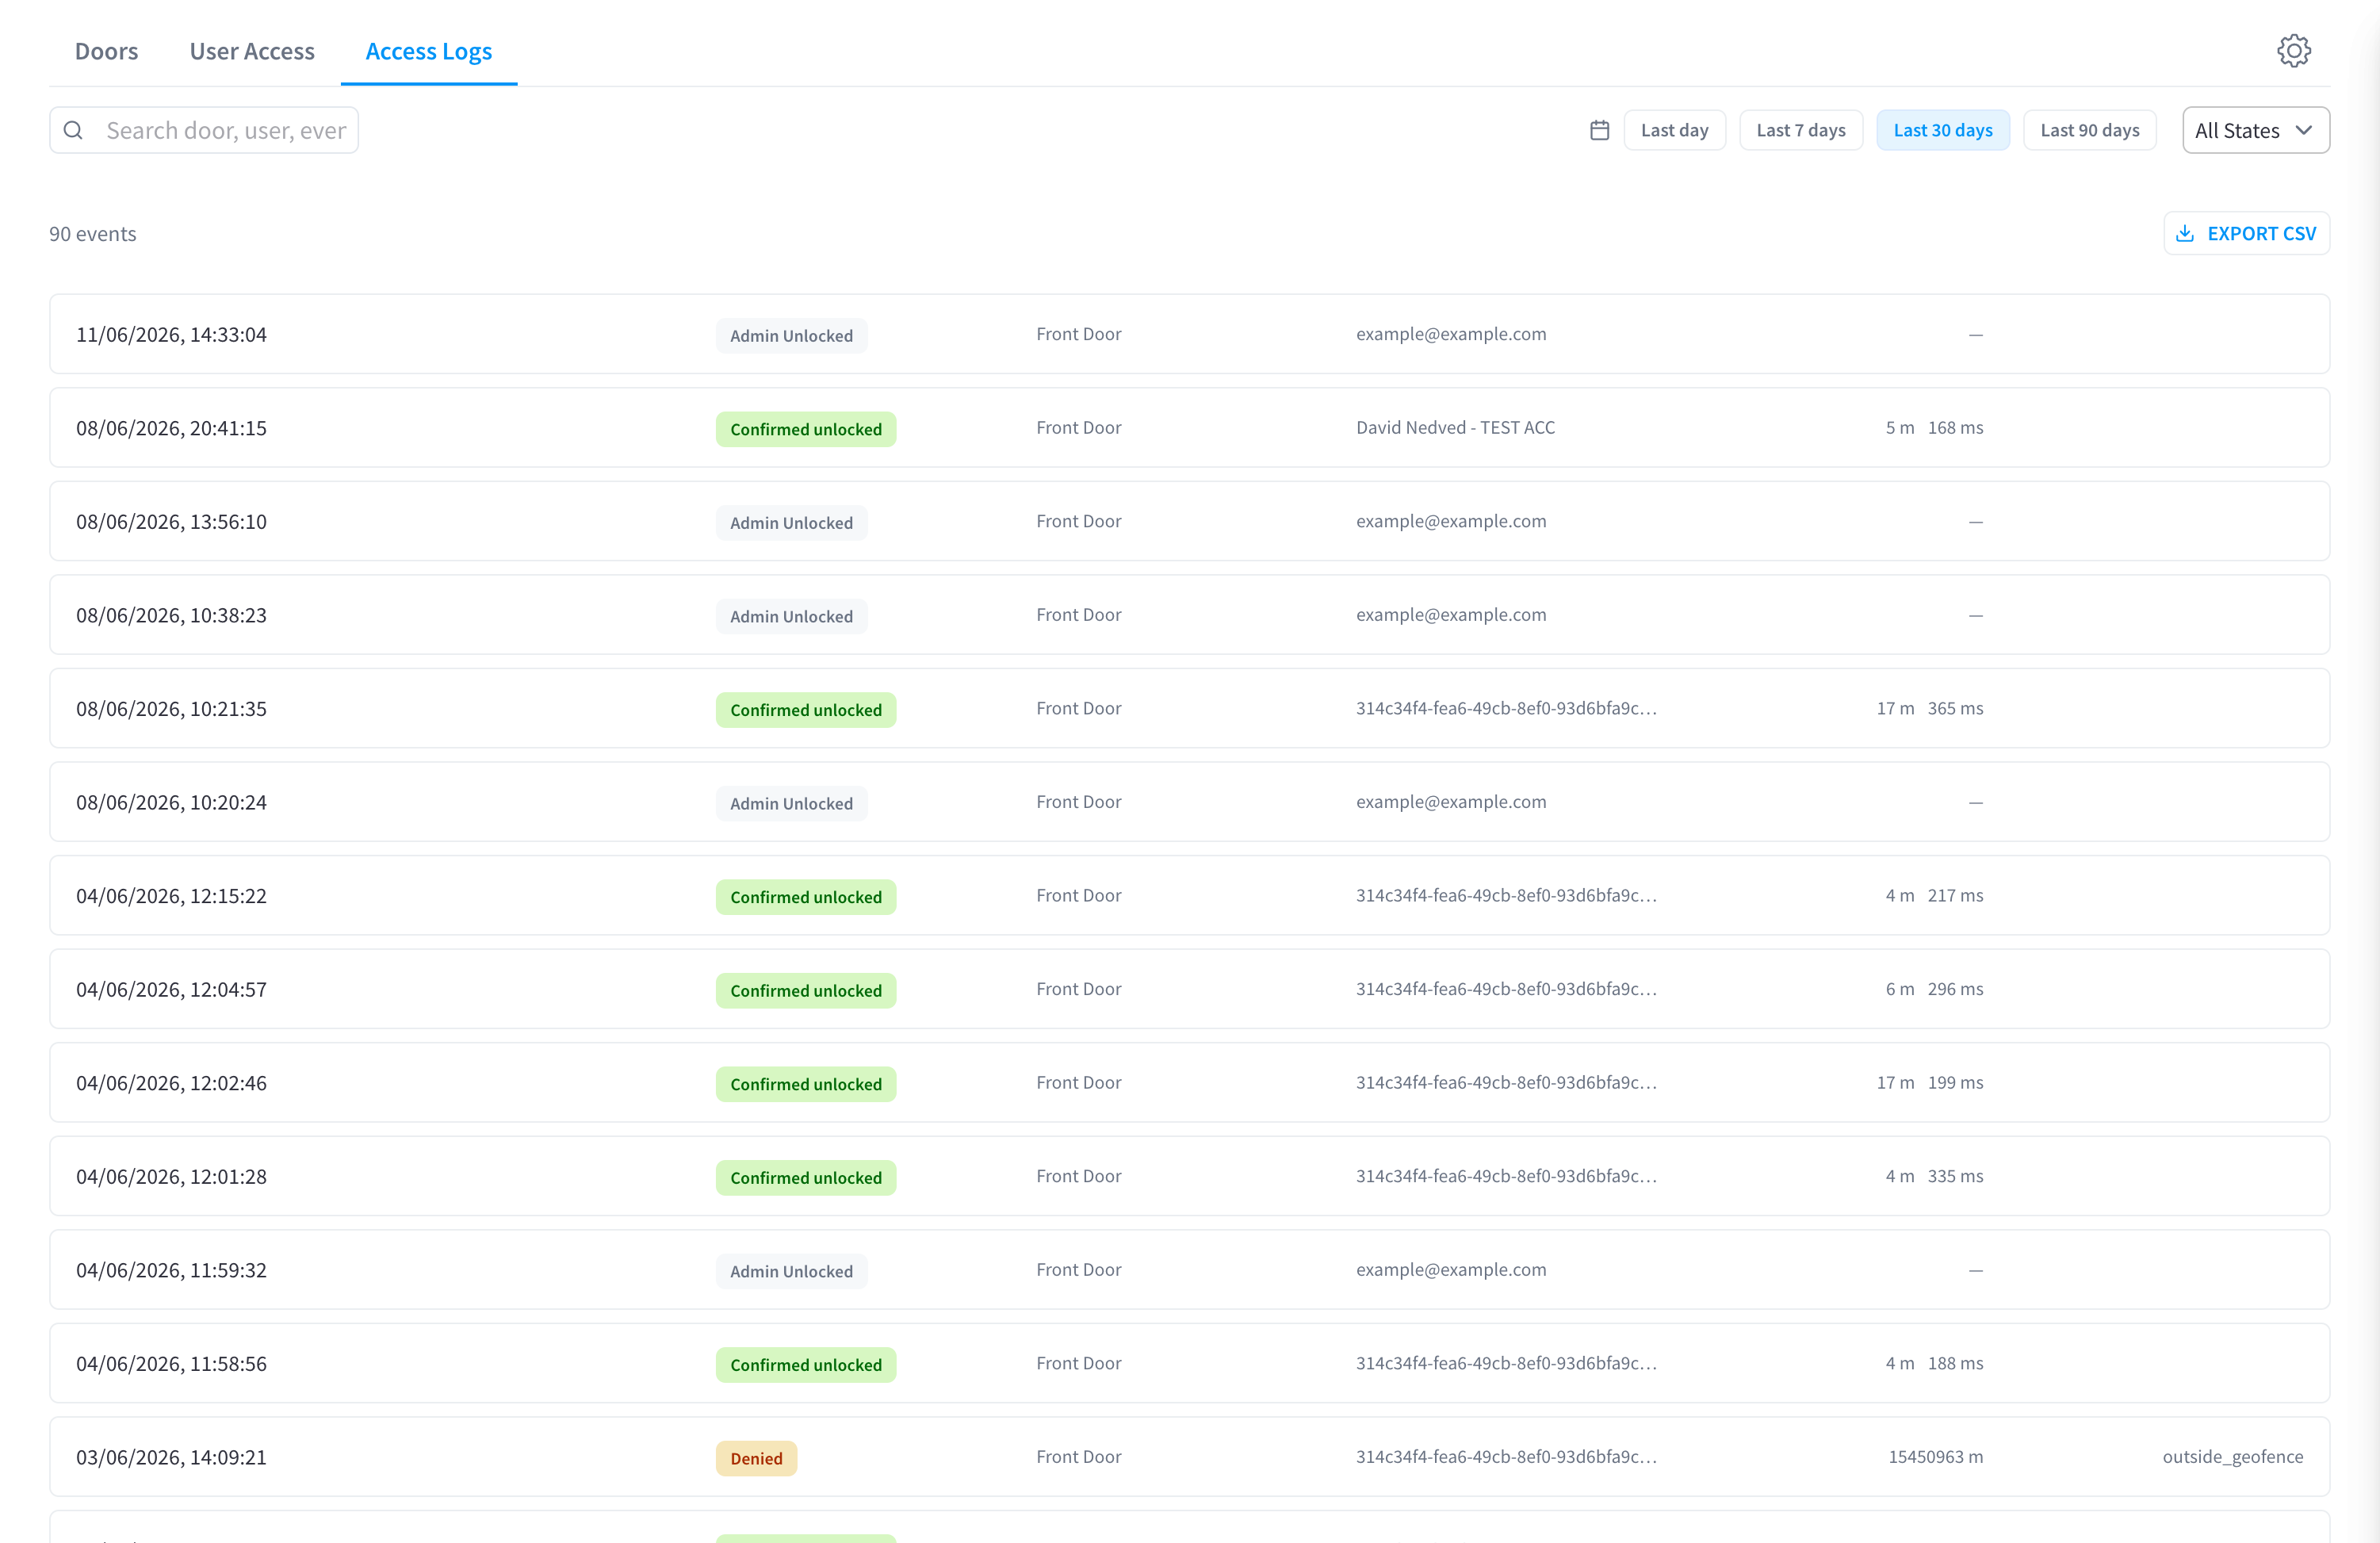Click the 90 events count label
Image resolution: width=2380 pixels, height=1543 pixels.
point(93,234)
